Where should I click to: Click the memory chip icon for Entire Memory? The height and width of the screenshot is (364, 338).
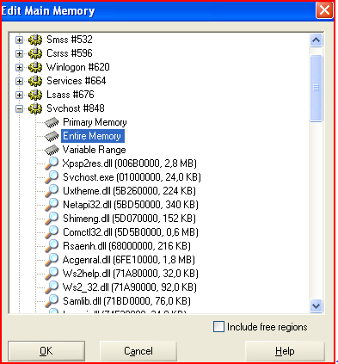tap(52, 136)
